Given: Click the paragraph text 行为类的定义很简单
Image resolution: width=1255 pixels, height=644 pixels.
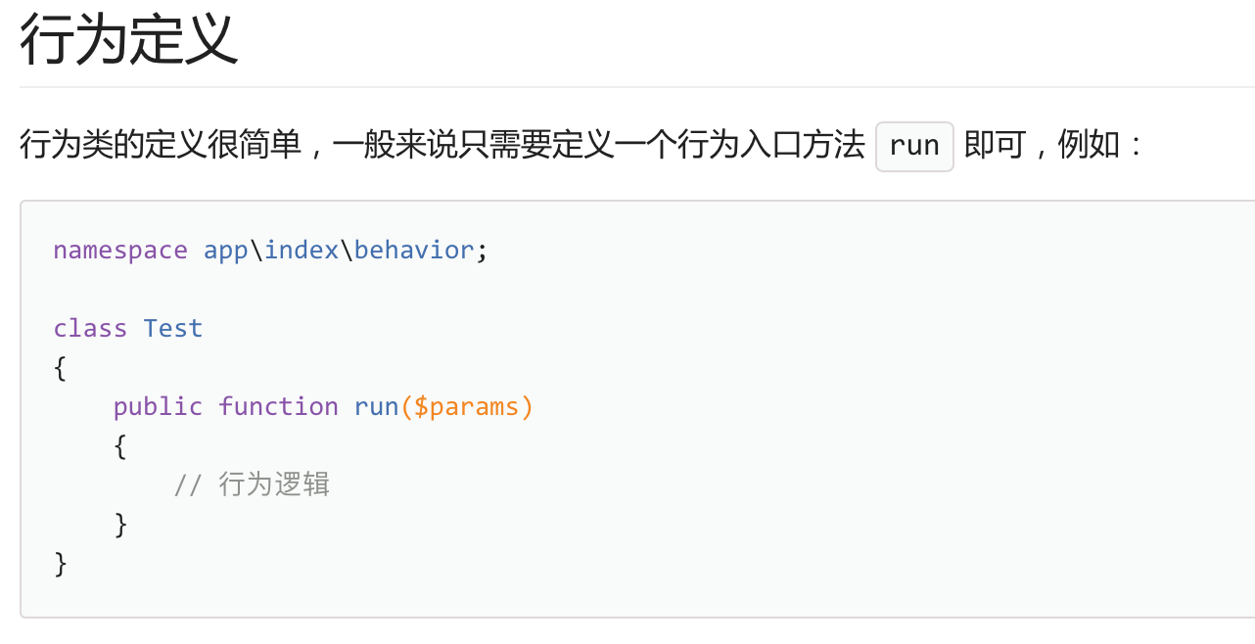Looking at the screenshot, I should coord(161,147).
